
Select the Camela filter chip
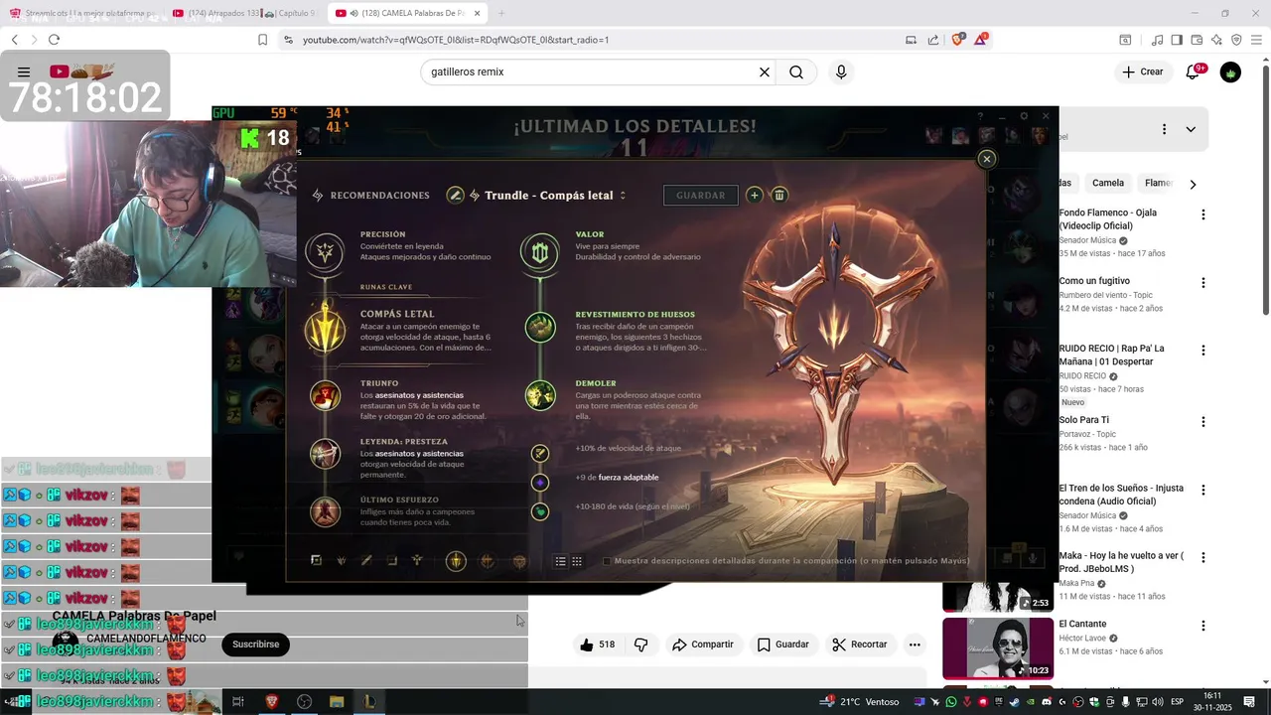click(1108, 183)
